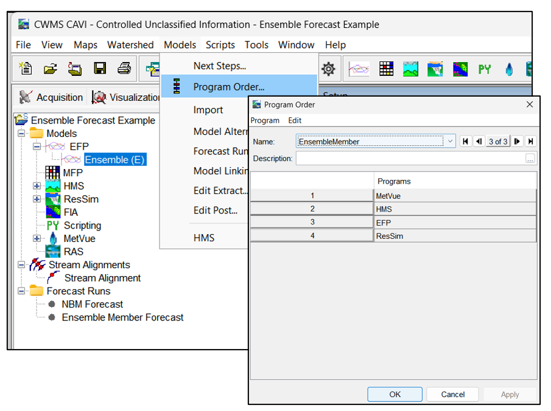Click the Models folder icon in tree
Screen dimensions: 551x411
[37, 133]
